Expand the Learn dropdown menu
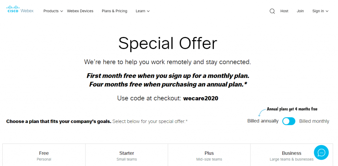 tap(143, 11)
